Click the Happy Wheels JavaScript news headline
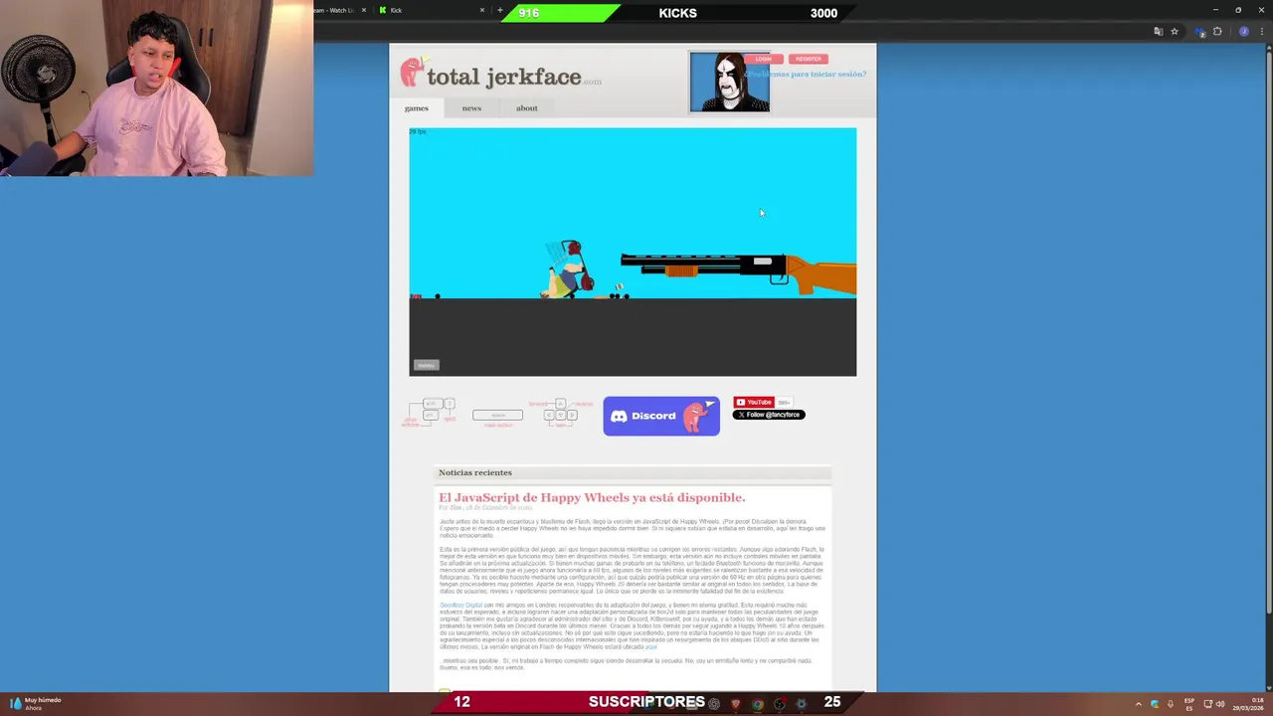Viewport: 1273px width, 716px height. tap(592, 497)
